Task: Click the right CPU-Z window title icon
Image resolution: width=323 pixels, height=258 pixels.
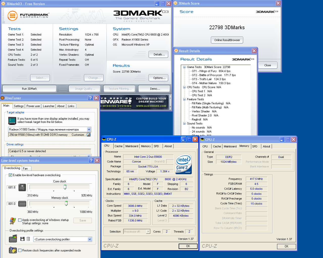Action: tap(202, 140)
